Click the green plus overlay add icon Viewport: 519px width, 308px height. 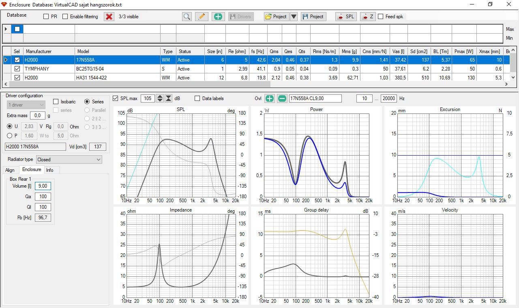(x=270, y=98)
